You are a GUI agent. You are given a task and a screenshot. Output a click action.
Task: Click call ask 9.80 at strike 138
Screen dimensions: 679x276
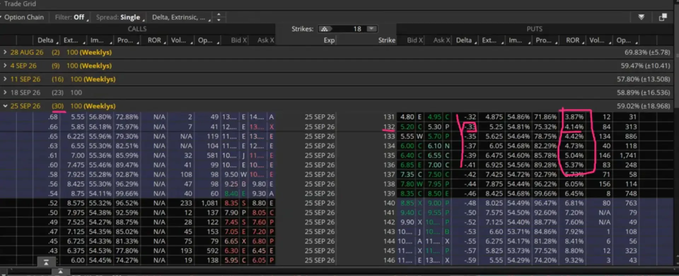coord(259,184)
